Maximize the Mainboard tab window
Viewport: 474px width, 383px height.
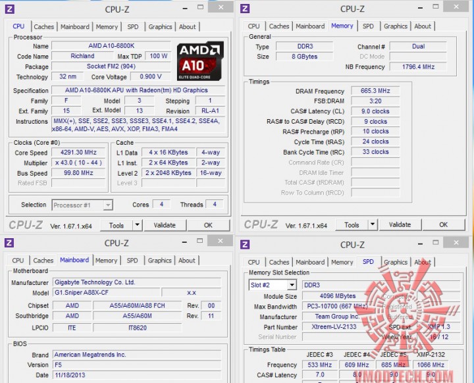click(x=200, y=241)
